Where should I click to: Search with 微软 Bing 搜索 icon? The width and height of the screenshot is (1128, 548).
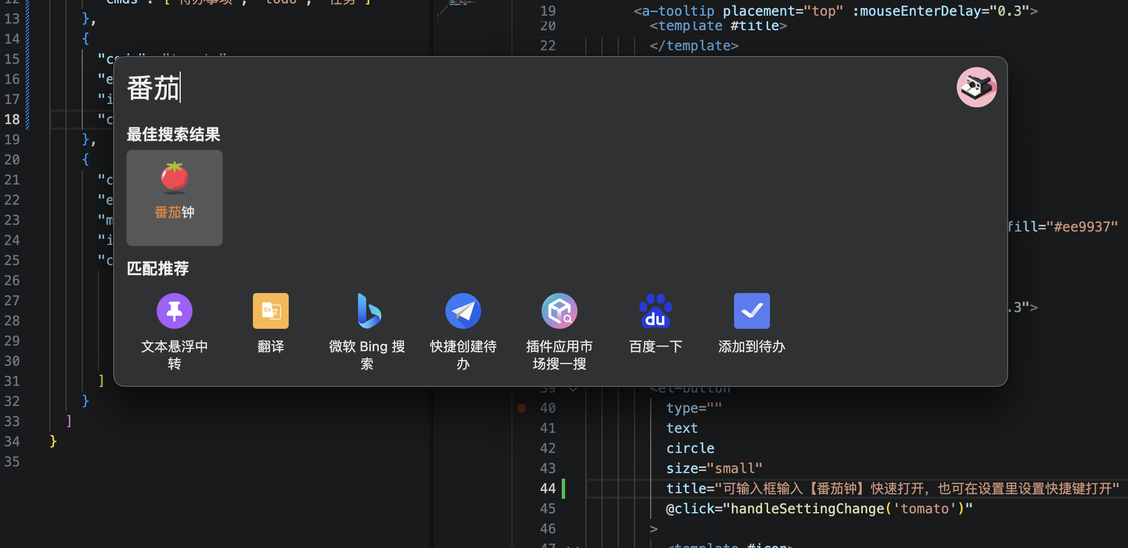[367, 311]
